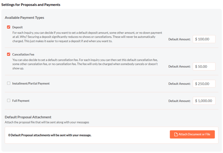
Task: Click the Deposit label text
Action: click(17, 27)
